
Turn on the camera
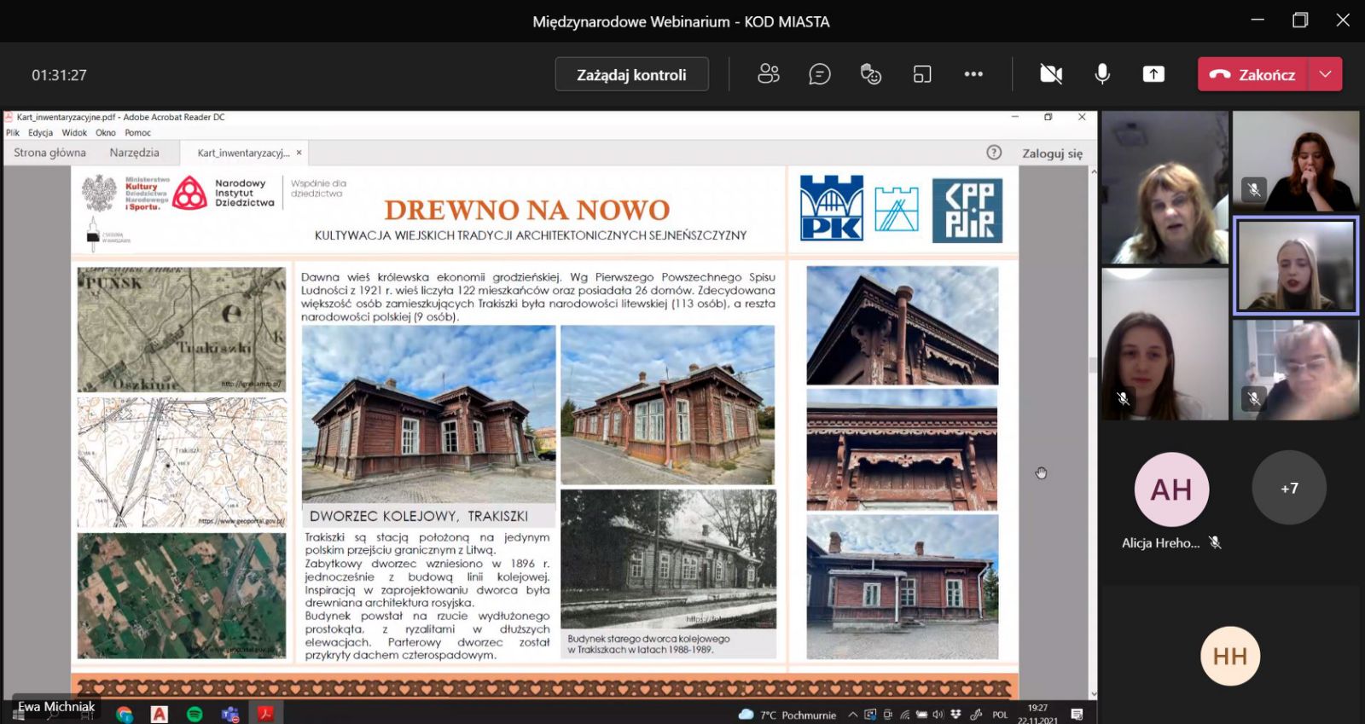pos(1051,74)
